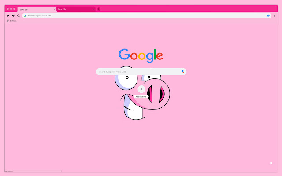Switch to the first New Tab tab

pyautogui.click(x=37, y=9)
